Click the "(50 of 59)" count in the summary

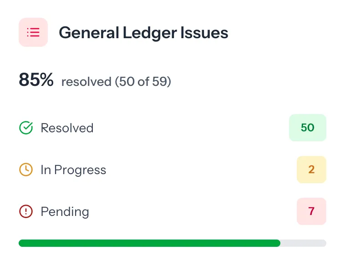pos(142,82)
